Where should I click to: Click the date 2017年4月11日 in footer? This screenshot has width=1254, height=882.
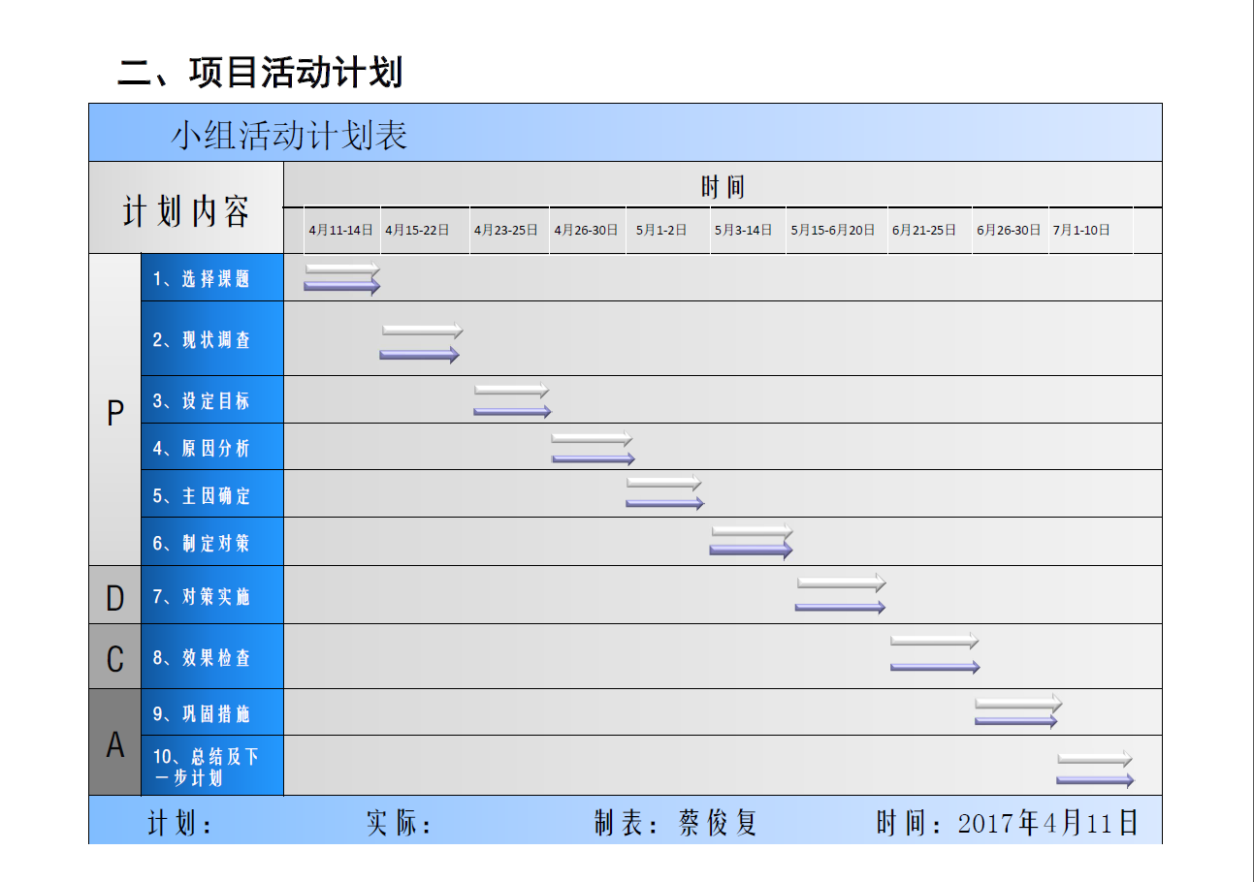coord(1048,823)
